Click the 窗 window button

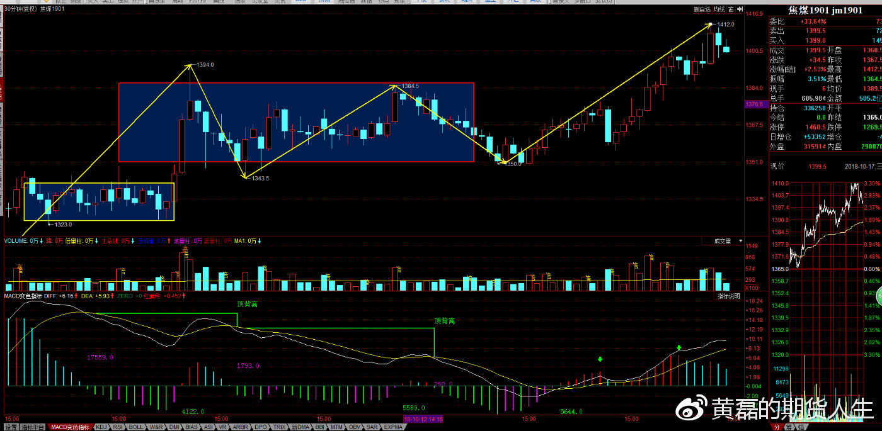[x=732, y=9]
